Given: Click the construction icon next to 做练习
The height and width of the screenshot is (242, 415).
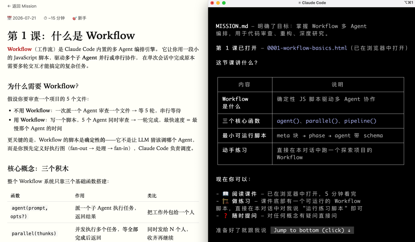Looking at the screenshot, I should [x=226, y=201].
